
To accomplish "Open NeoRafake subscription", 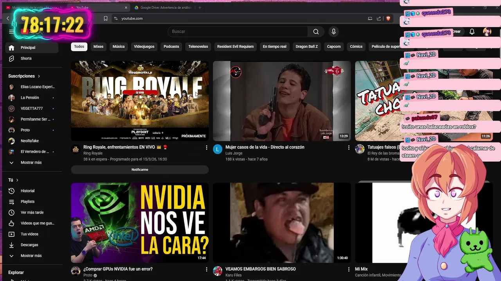I will click(31, 141).
